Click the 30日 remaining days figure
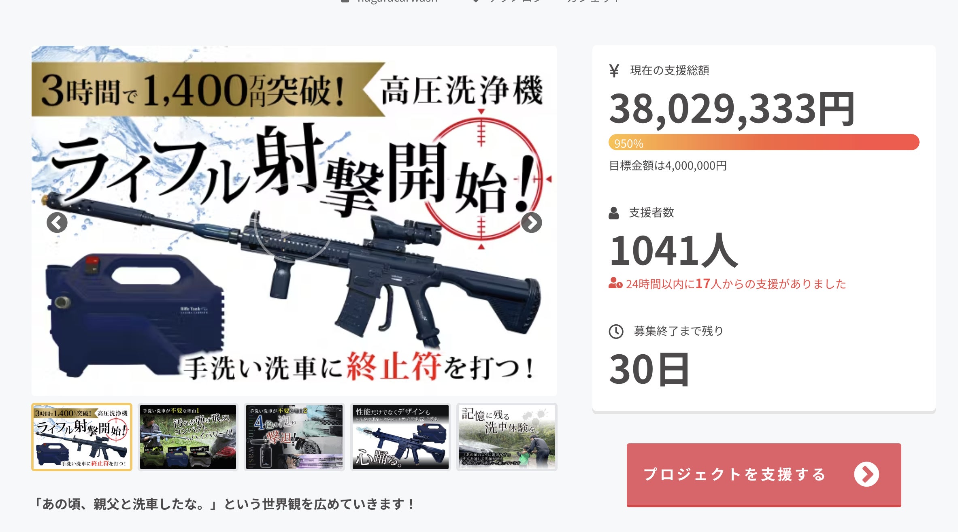The image size is (958, 532). (649, 369)
